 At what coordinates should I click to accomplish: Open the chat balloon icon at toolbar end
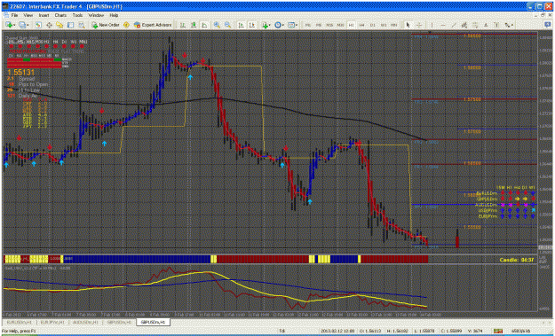pos(547,25)
